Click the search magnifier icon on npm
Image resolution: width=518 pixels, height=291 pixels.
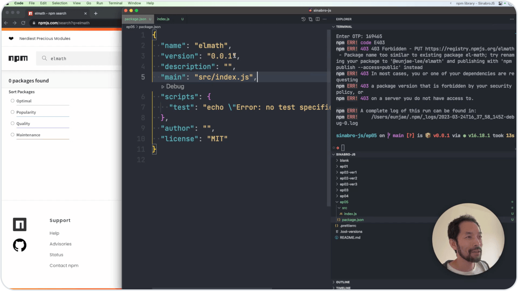point(45,59)
